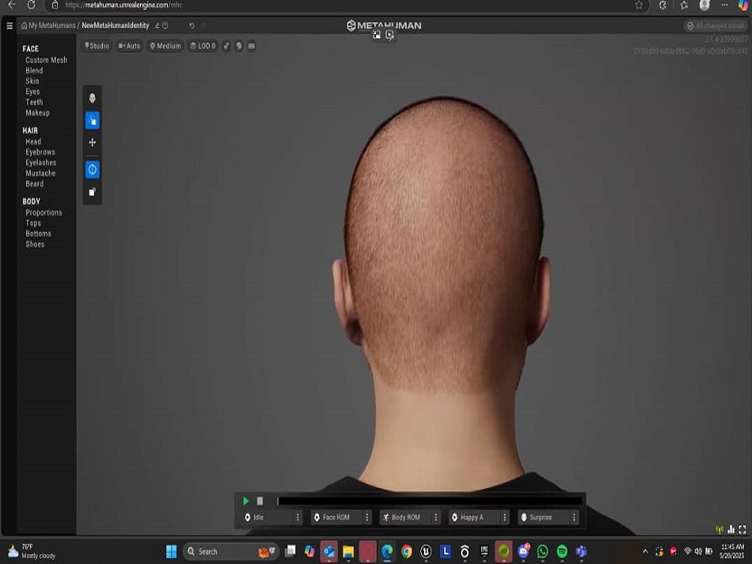Click the animation timeline scrubber bar

[429, 501]
